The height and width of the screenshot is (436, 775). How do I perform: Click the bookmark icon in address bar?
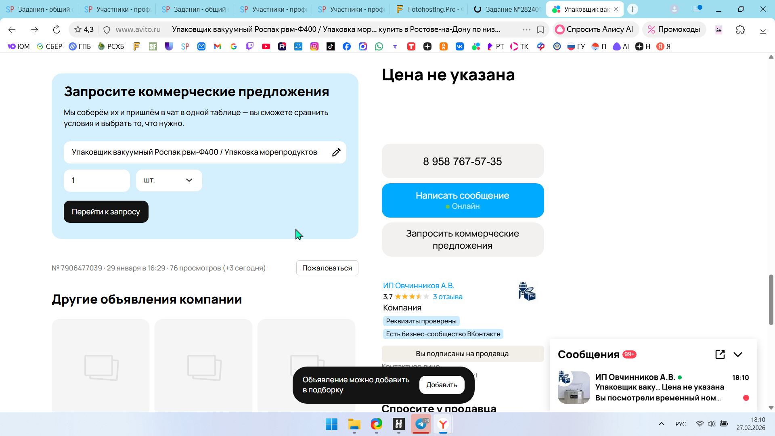click(x=540, y=29)
